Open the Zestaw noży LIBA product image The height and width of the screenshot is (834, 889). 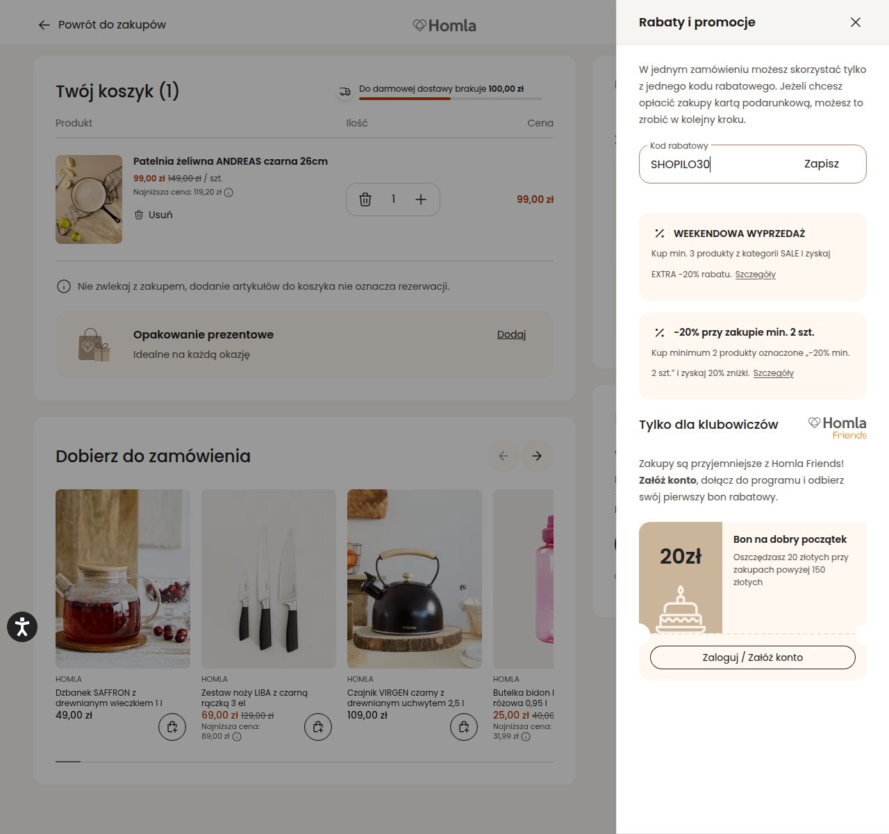tap(269, 579)
